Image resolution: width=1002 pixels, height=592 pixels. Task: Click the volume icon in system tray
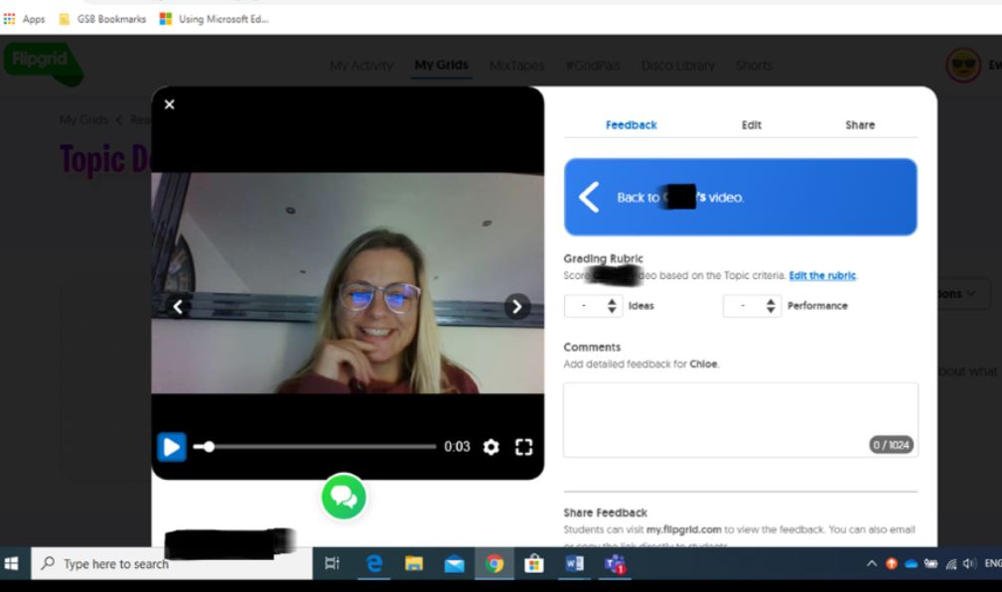(x=969, y=563)
